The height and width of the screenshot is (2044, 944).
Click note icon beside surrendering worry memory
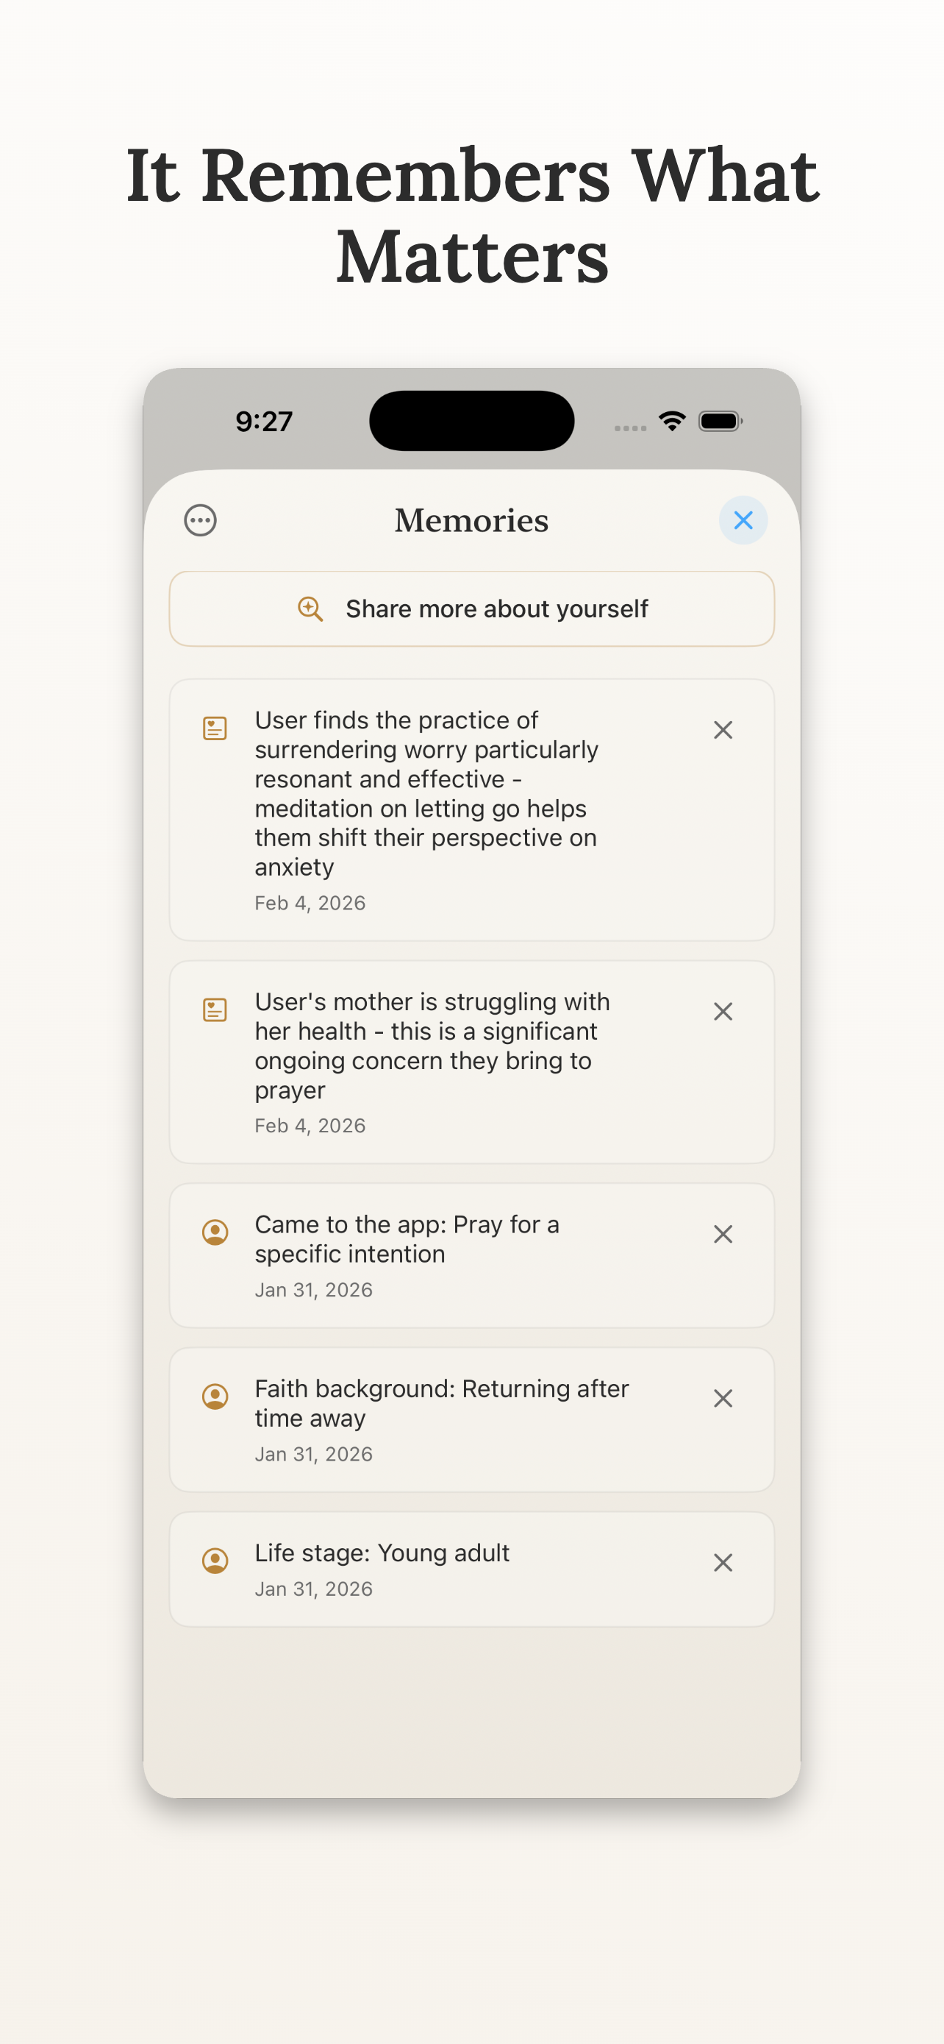215,728
